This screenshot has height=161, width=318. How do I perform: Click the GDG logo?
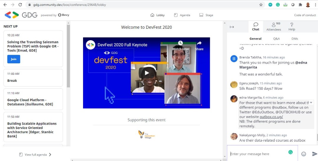tap(21, 15)
